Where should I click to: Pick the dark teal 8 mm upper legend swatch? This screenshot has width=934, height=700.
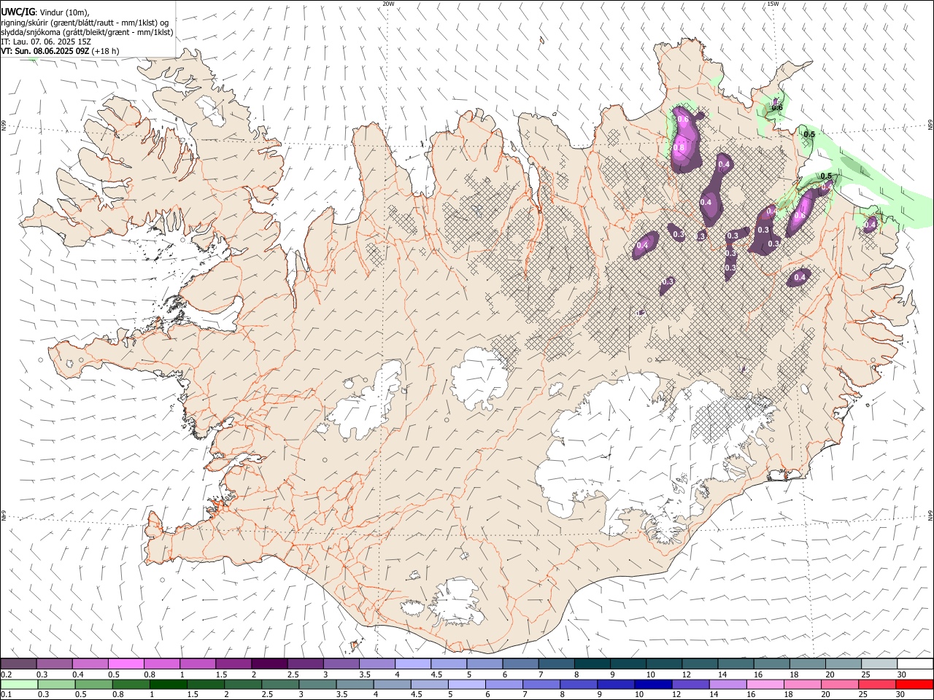[592, 664]
